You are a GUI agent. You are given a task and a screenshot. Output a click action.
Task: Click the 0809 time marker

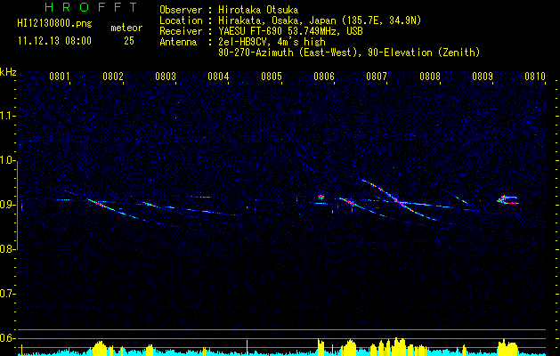[x=483, y=77]
